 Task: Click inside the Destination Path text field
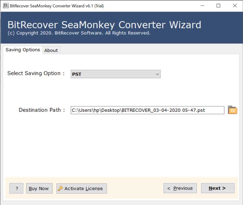pyautogui.click(x=147, y=110)
